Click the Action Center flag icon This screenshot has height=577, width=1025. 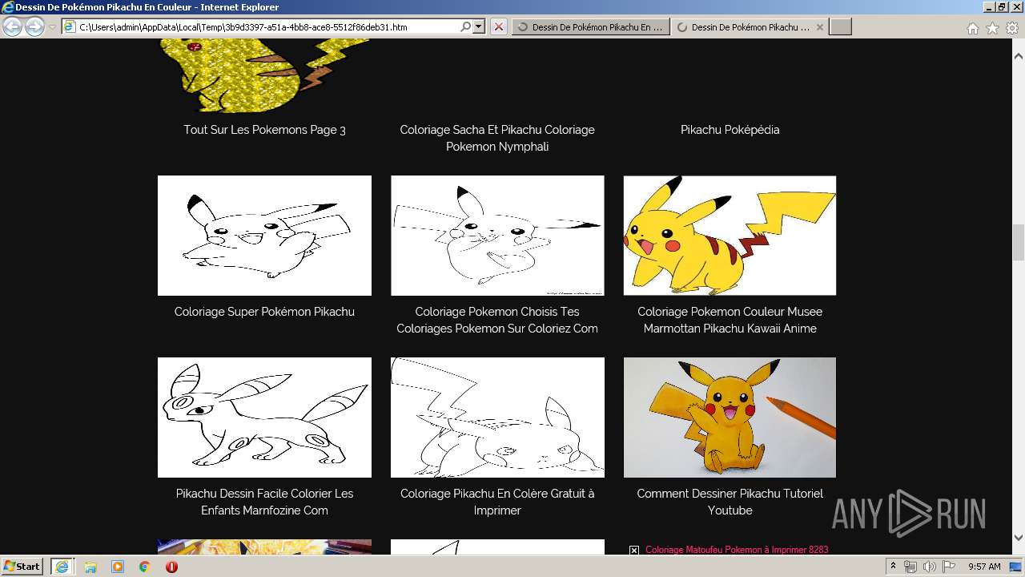[x=950, y=567]
